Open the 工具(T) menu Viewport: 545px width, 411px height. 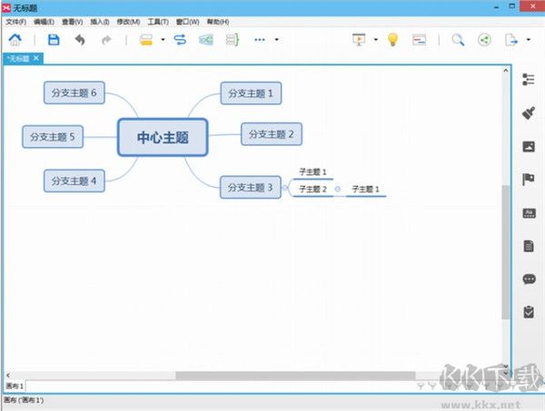158,22
